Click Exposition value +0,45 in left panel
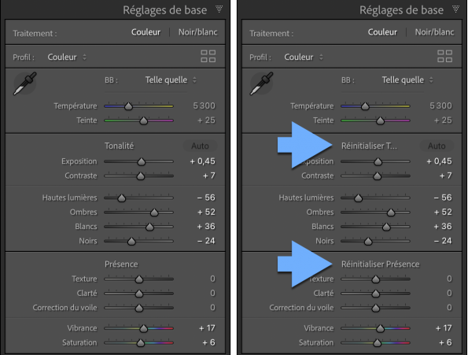This screenshot has width=468, height=355. click(x=202, y=161)
